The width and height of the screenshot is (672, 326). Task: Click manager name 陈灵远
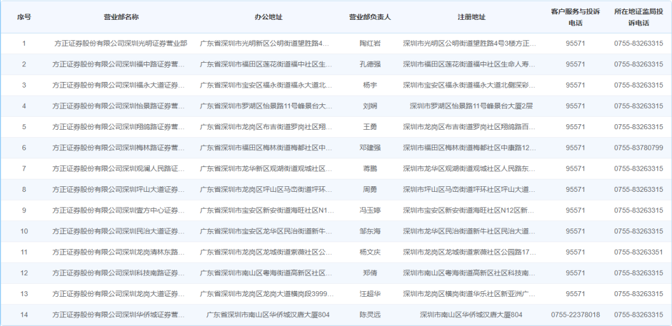(370, 315)
